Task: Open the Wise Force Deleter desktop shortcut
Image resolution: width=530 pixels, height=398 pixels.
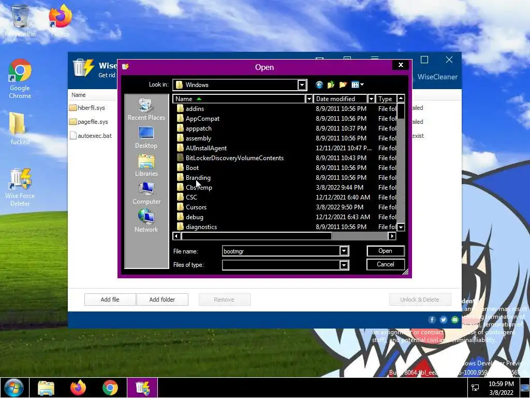Action: [20, 188]
